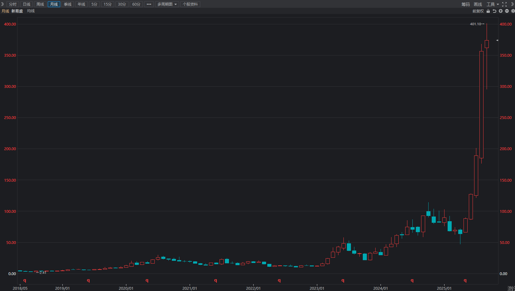Open 个股资料 stock info
The width and height of the screenshot is (515, 291).
point(190,4)
